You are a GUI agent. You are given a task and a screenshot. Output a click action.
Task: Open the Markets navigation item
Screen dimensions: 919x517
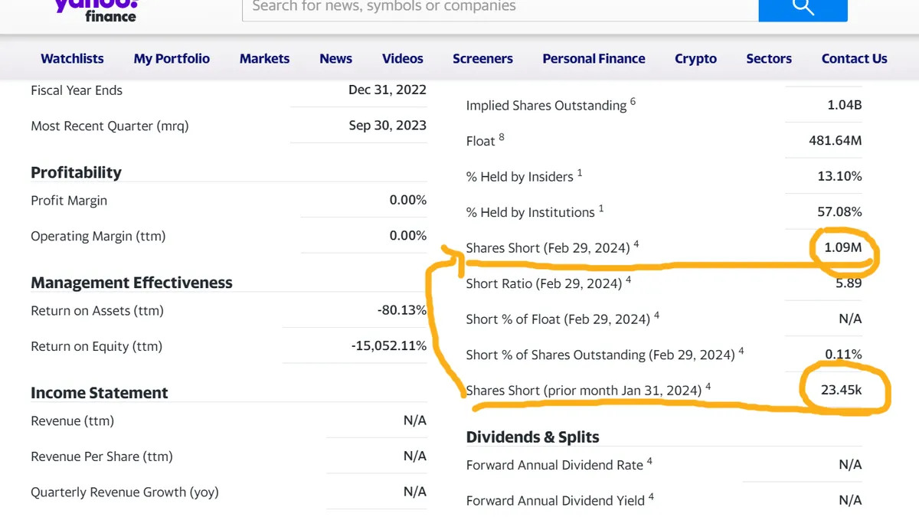pos(264,59)
